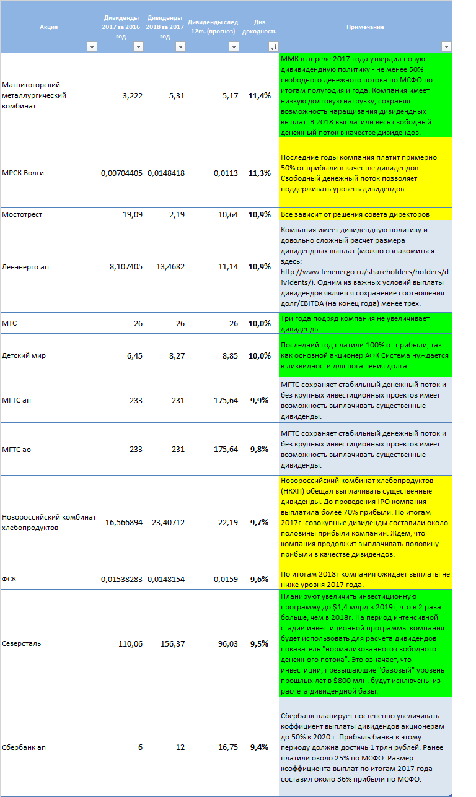The width and height of the screenshot is (476, 797).
Task: Select cell Северсталь
Action: 49,643
